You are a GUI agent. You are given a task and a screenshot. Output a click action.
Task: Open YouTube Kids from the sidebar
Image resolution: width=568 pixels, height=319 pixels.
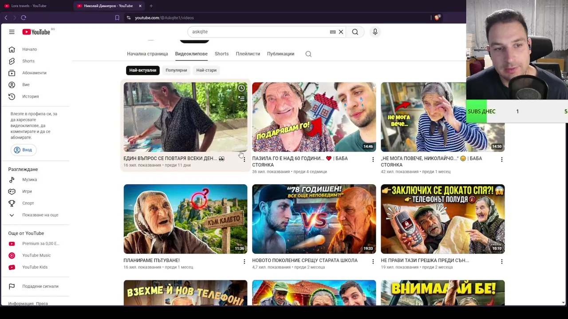35,267
